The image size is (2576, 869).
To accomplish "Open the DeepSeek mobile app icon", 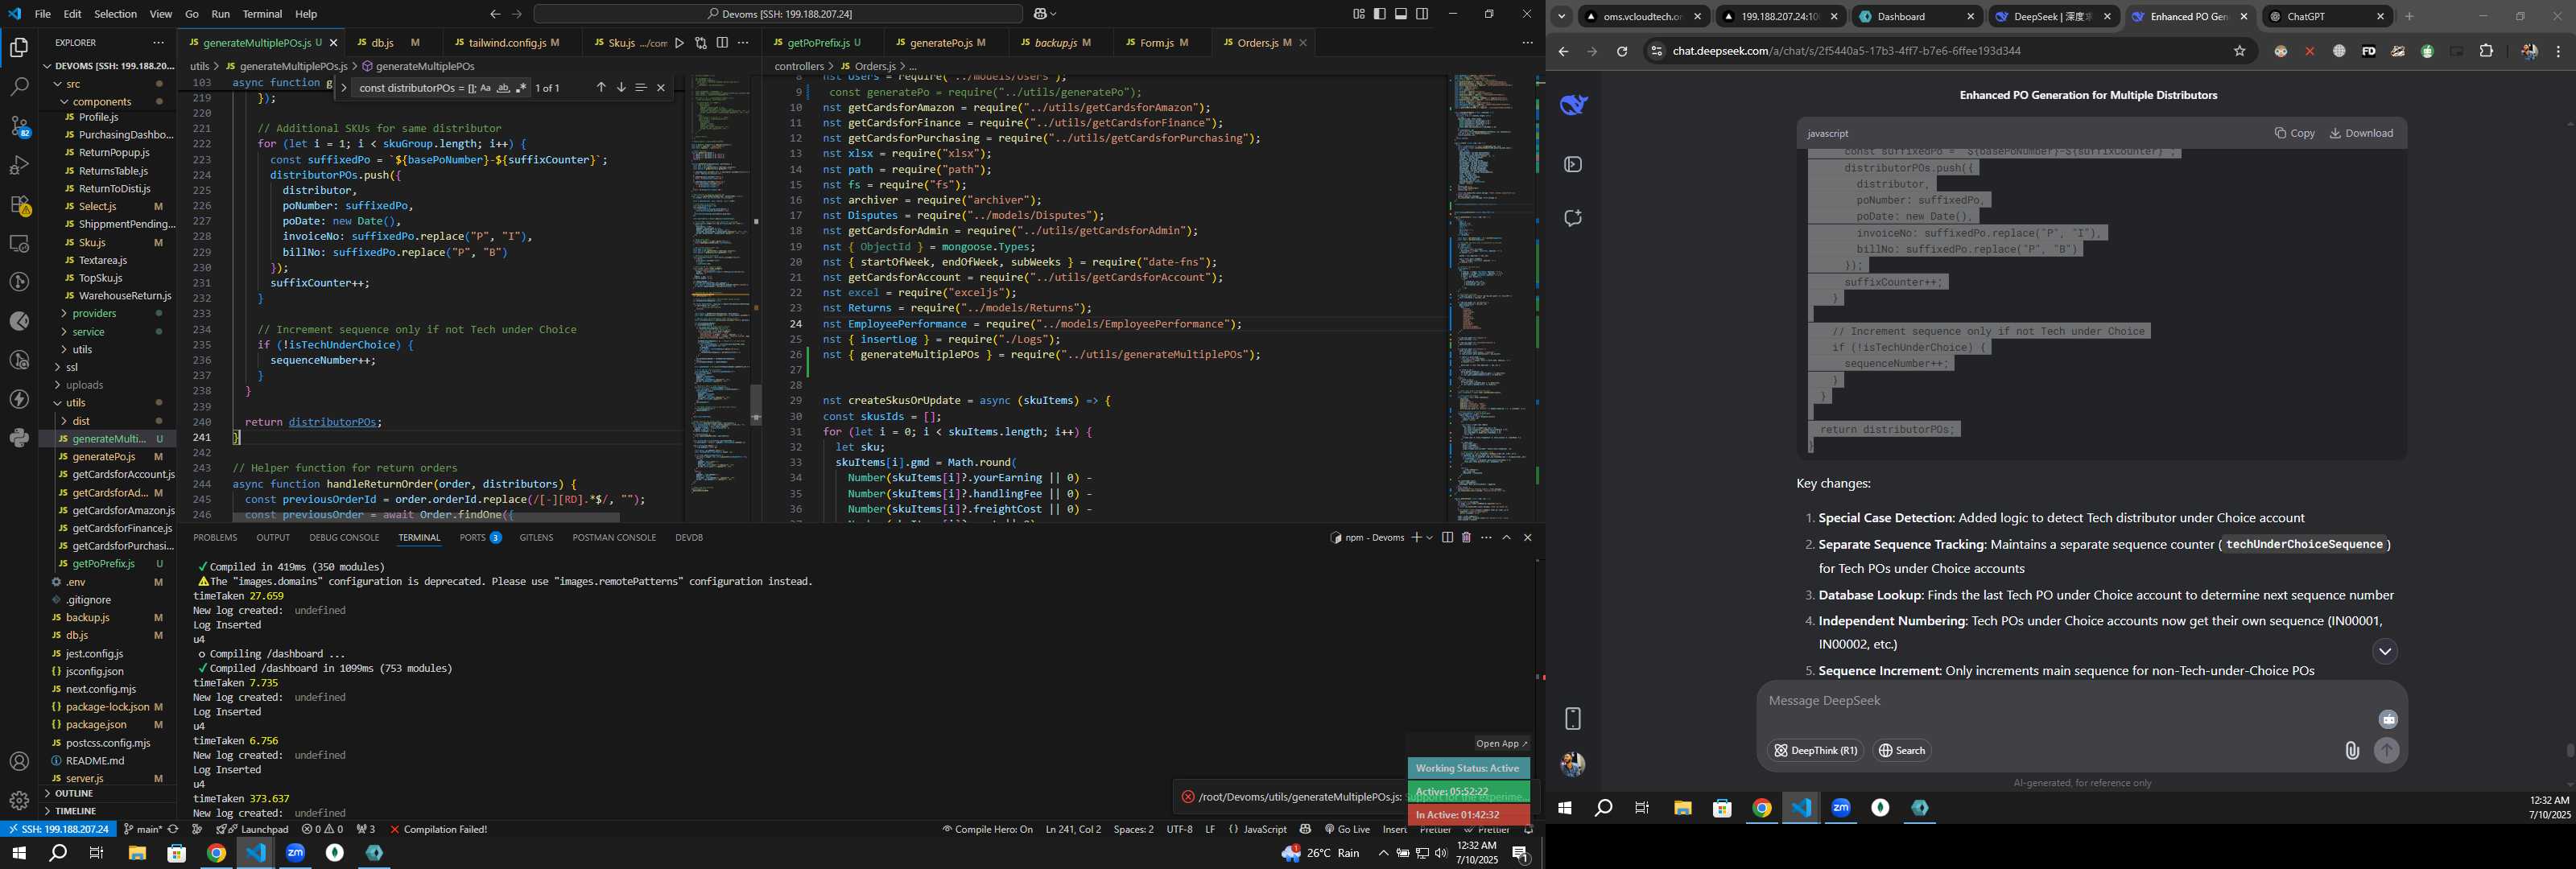I will pos(1573,718).
